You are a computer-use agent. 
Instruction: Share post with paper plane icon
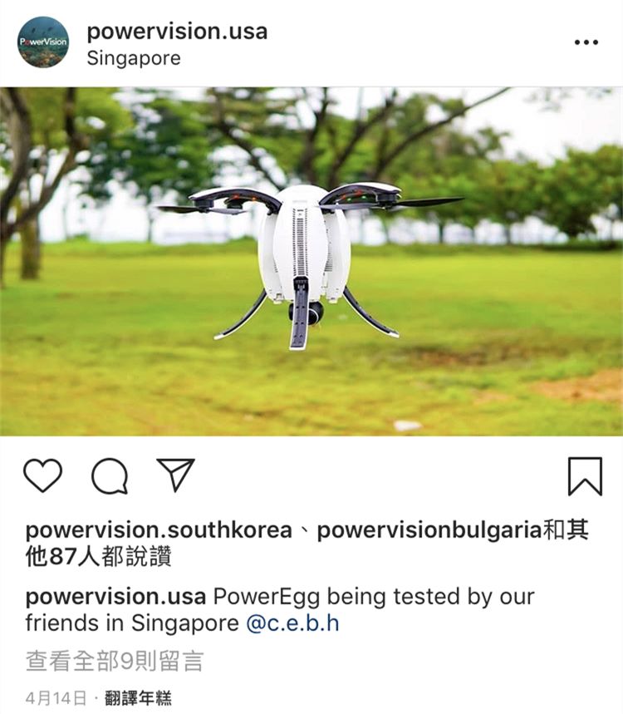[175, 475]
